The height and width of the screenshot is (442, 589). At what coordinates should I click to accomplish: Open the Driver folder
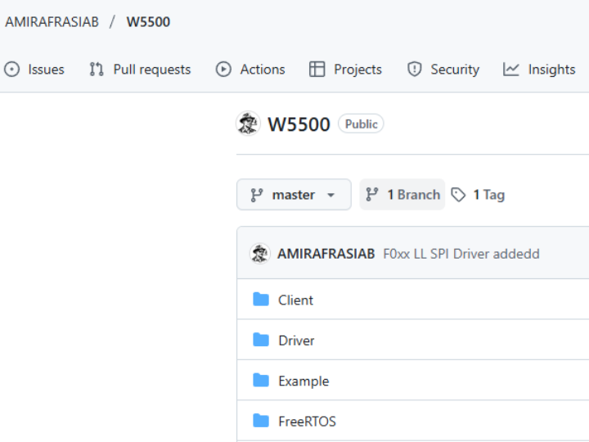coord(296,341)
